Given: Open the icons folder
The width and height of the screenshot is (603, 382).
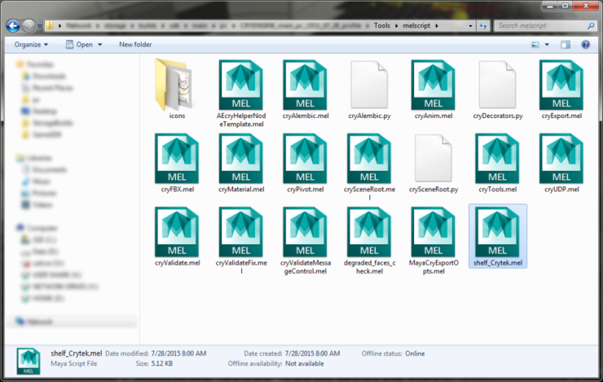Looking at the screenshot, I should click(177, 86).
